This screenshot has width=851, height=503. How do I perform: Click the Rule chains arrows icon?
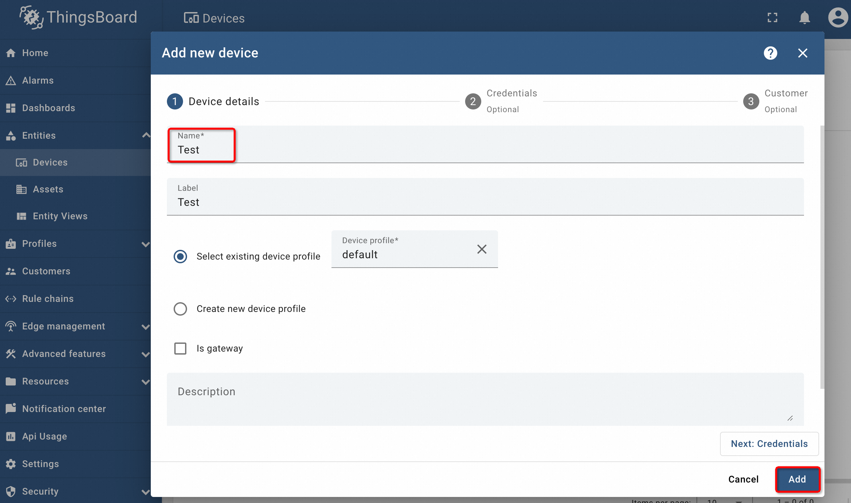11,299
